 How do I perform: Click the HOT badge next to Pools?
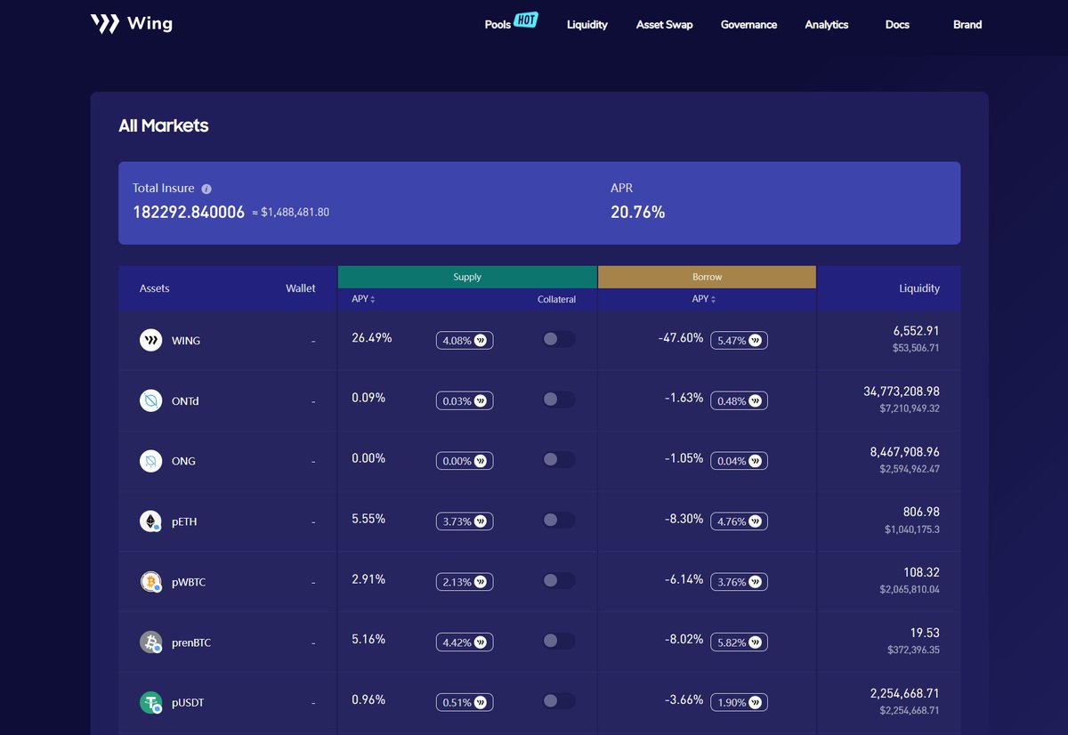pos(525,19)
